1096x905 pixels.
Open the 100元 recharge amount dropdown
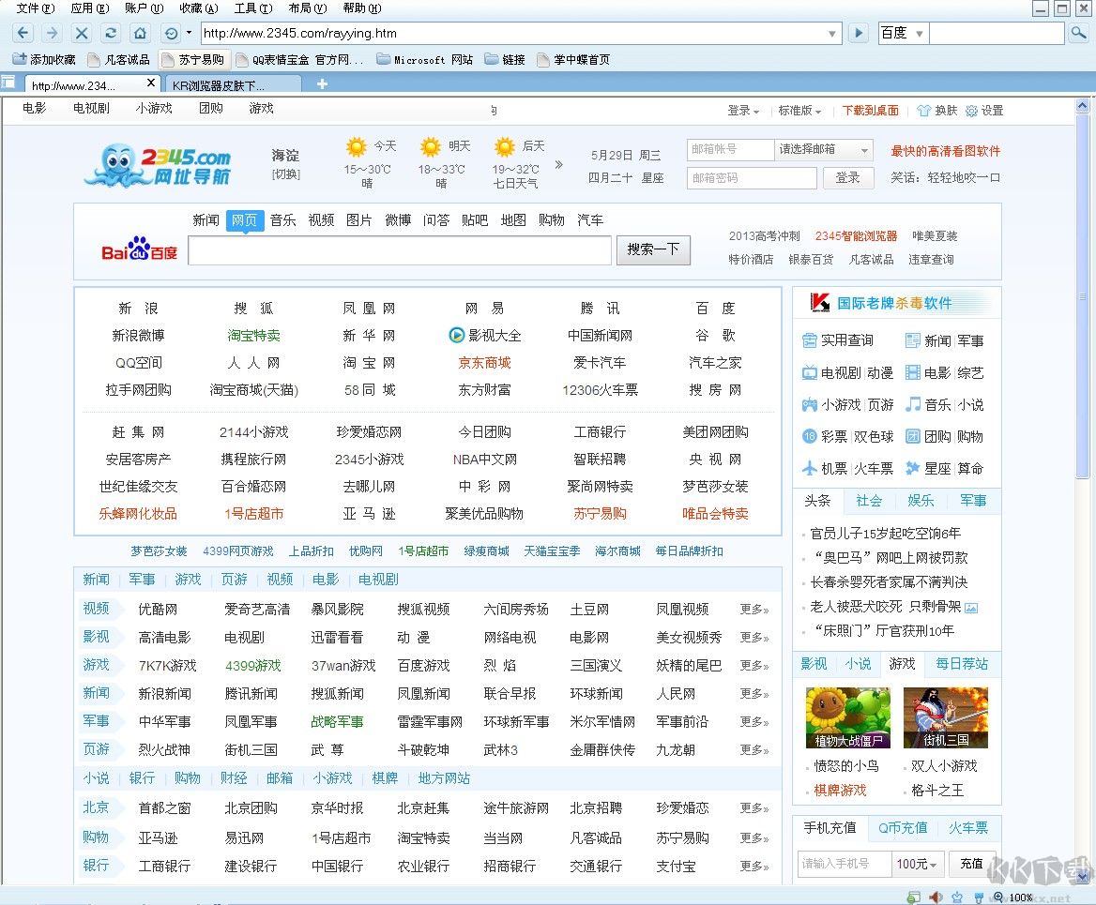918,864
